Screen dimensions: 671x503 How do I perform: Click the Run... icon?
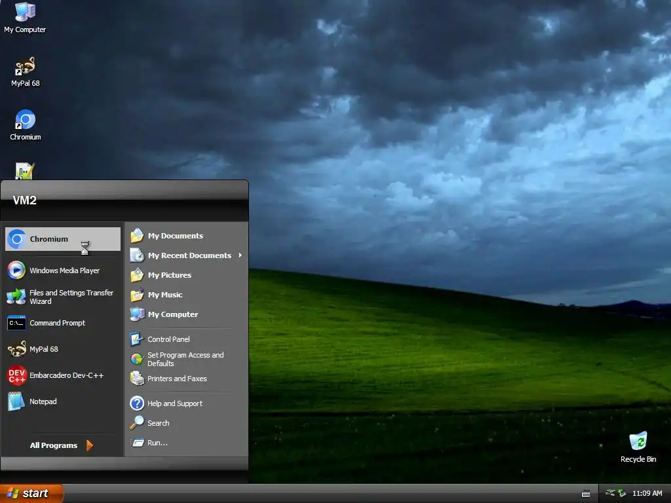click(138, 443)
